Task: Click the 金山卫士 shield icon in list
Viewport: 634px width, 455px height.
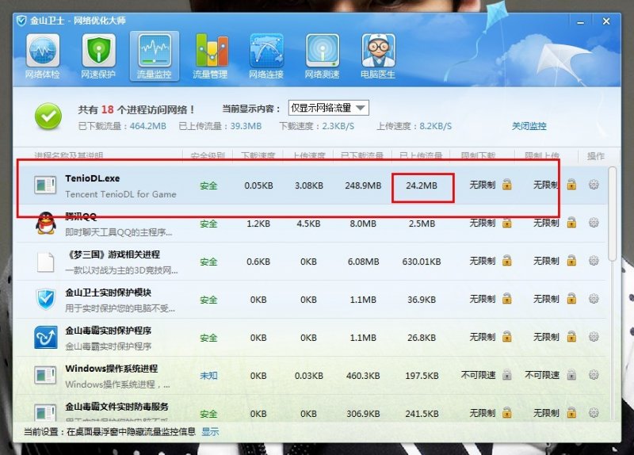Action: coord(45,300)
